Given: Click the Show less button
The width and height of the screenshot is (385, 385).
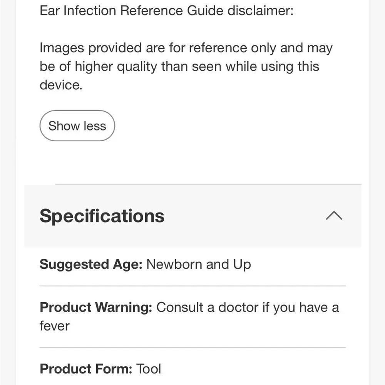Looking at the screenshot, I should tap(77, 126).
